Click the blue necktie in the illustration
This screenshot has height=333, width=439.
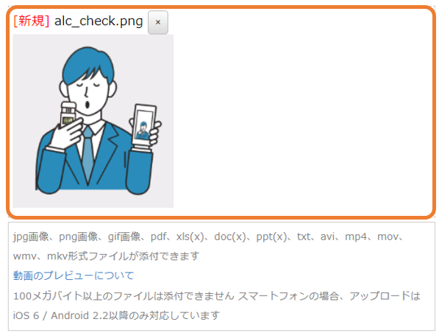coord(88,155)
